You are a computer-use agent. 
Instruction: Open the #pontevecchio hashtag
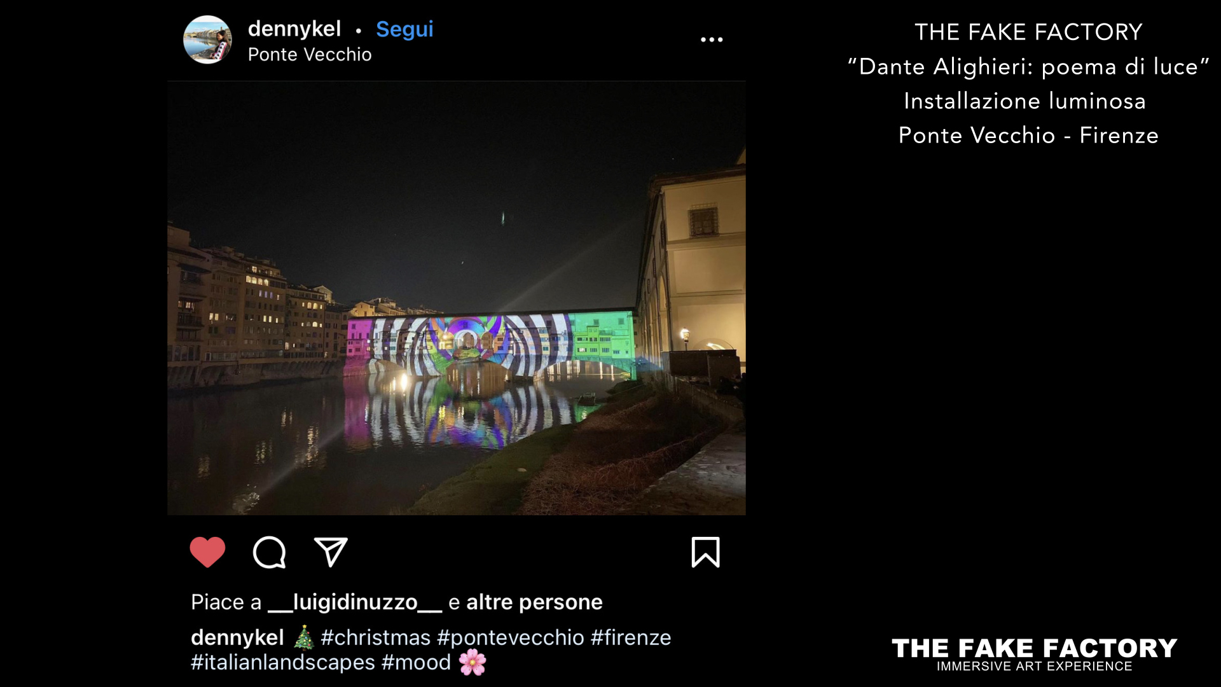point(511,637)
